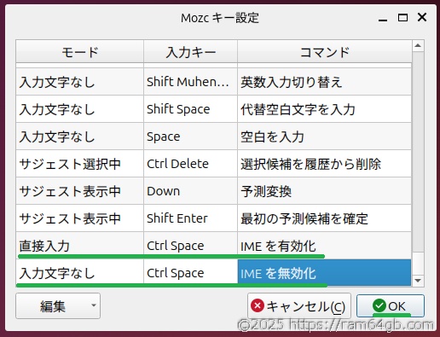440x337 pixels.
Task: Click the scrollbar up arrow
Action: 418,45
